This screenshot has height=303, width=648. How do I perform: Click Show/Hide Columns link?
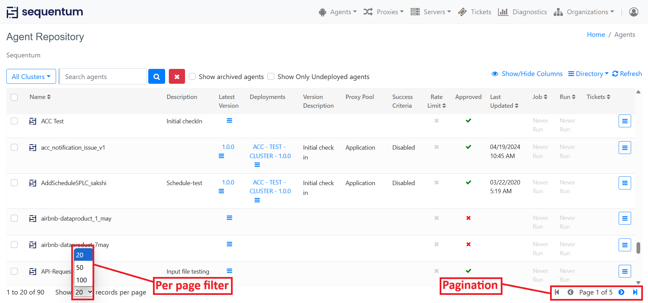tap(527, 74)
